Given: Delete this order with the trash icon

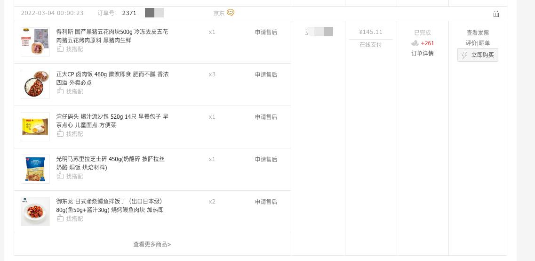Looking at the screenshot, I should point(496,14).
